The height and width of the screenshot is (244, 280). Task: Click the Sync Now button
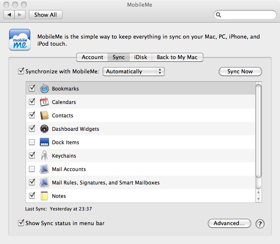click(240, 71)
